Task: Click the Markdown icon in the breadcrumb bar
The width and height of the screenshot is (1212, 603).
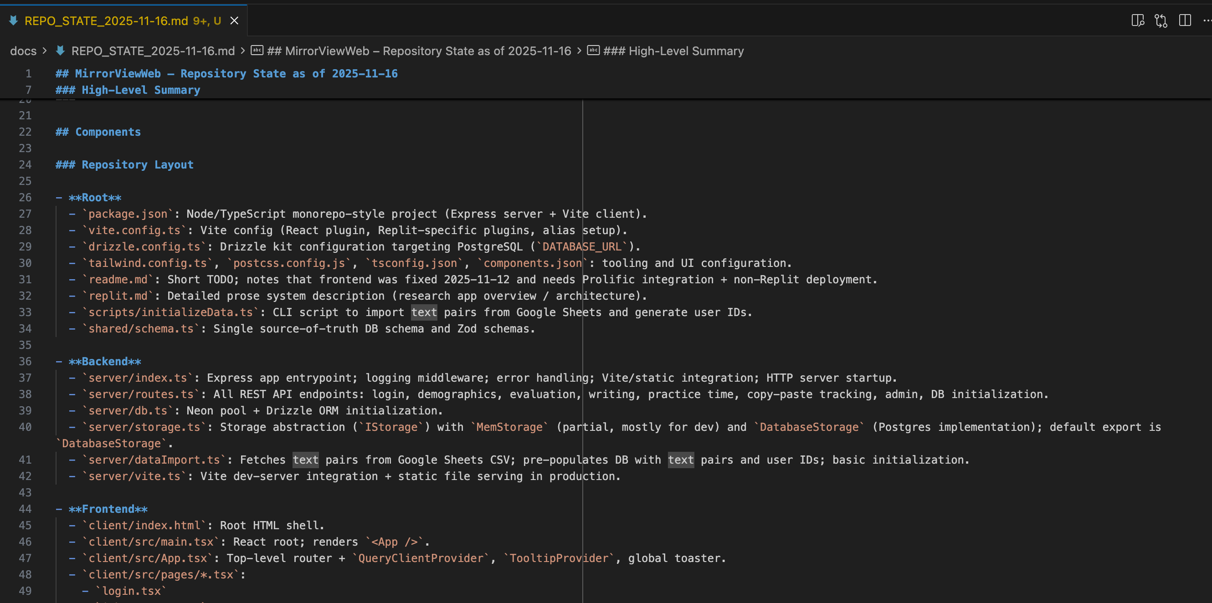Action: click(60, 51)
